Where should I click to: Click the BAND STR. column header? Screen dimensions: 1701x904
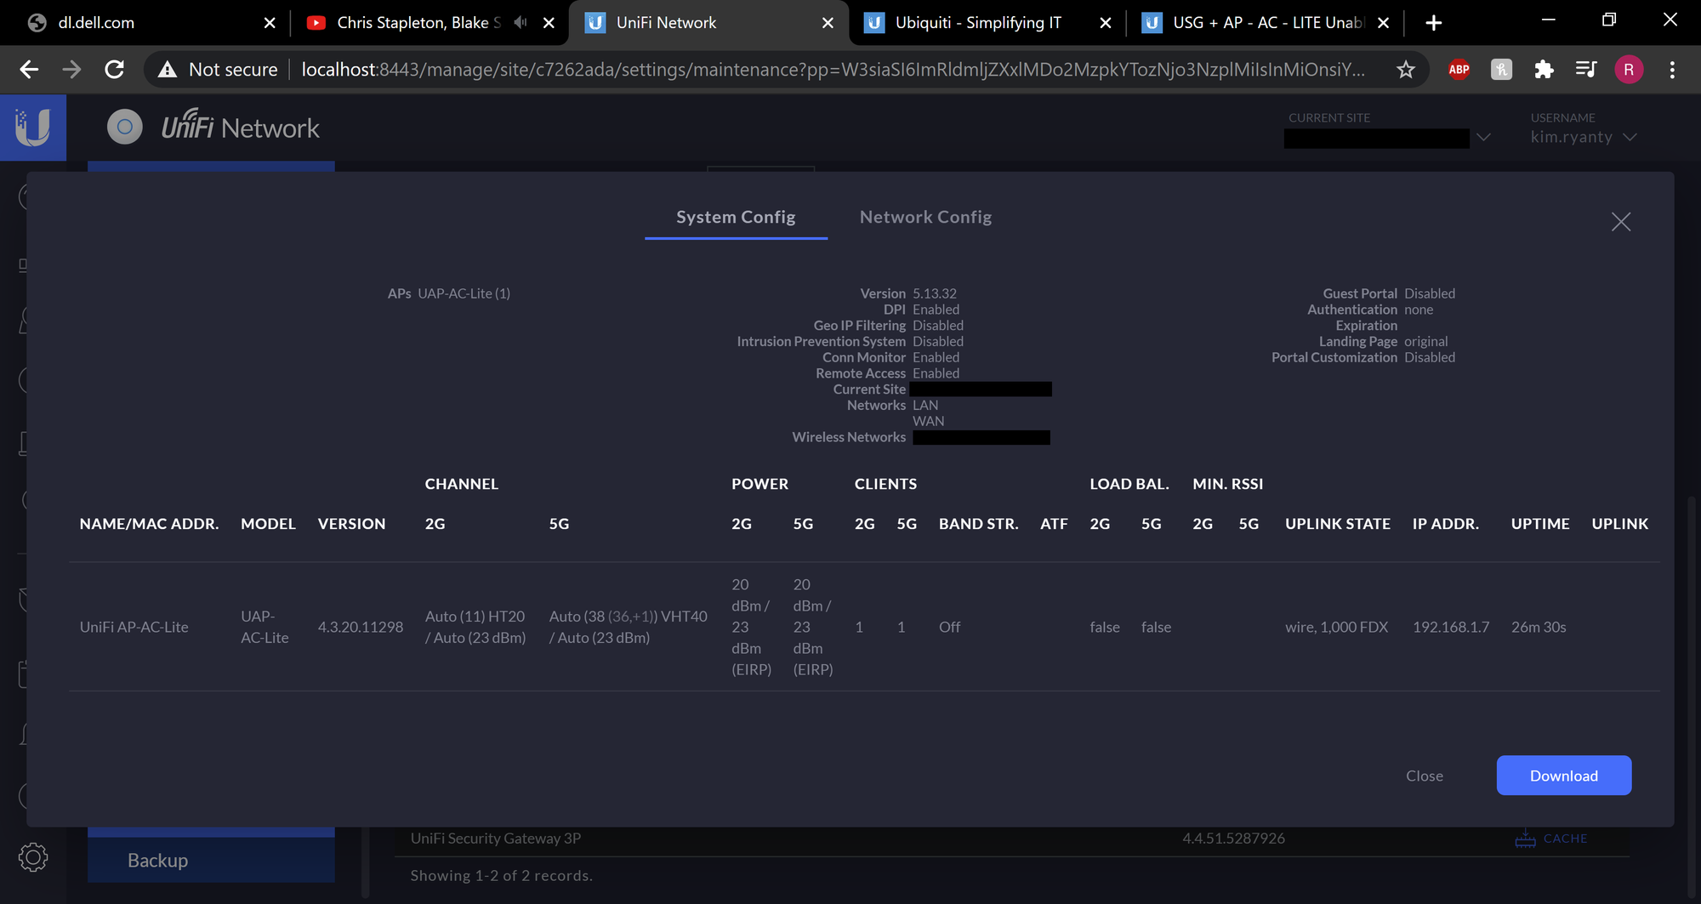click(x=978, y=524)
